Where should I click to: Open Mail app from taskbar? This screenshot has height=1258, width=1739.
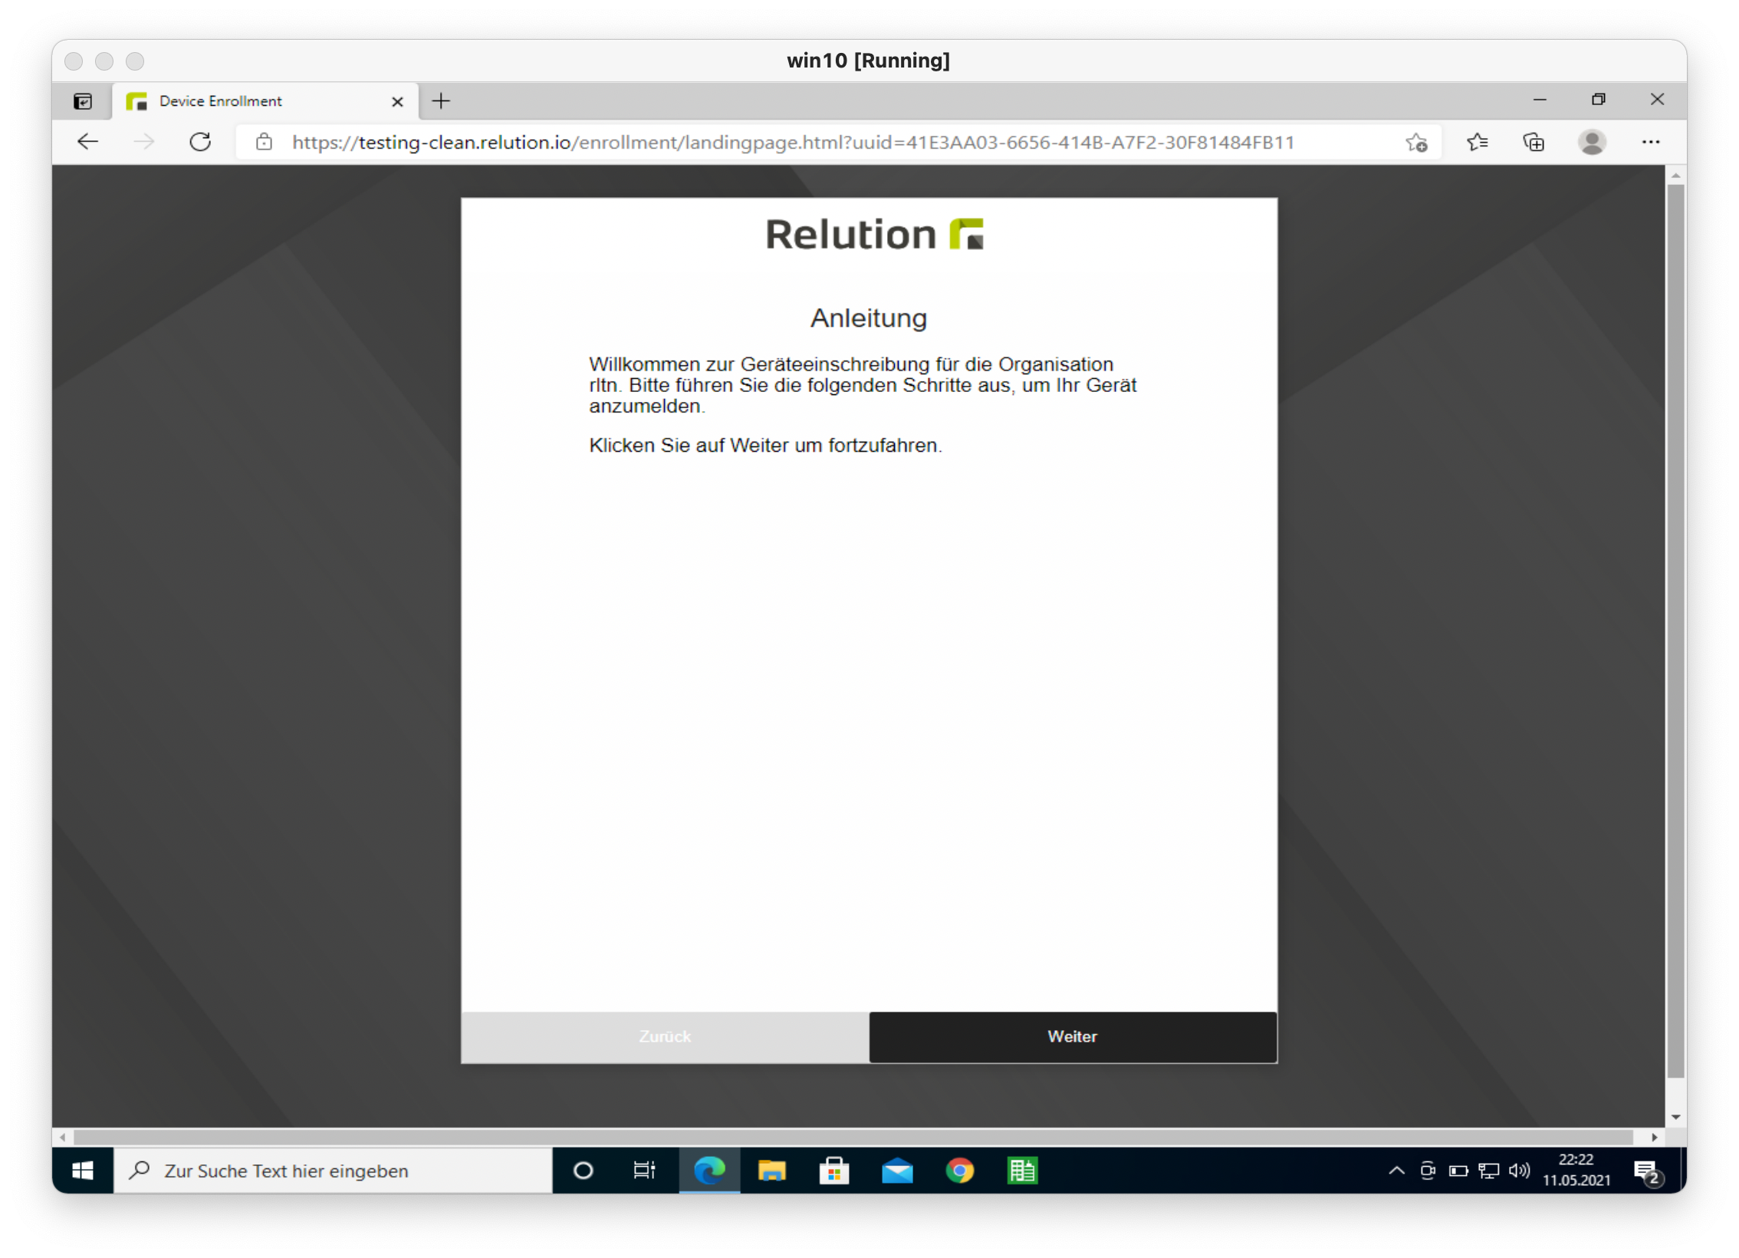896,1171
